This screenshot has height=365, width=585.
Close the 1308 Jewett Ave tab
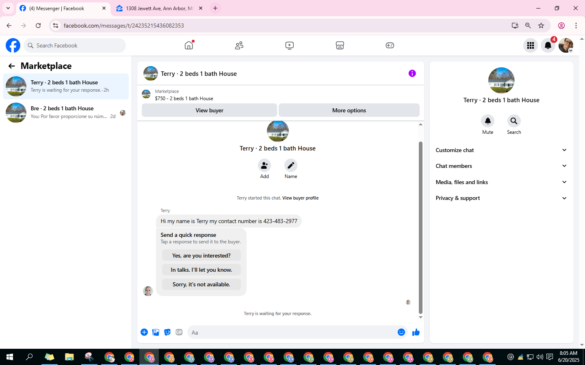point(201,8)
